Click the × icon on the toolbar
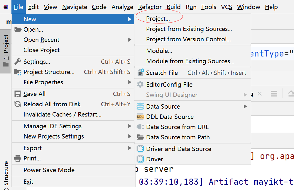Screen dimensions: 294x190 click(x=260, y=94)
